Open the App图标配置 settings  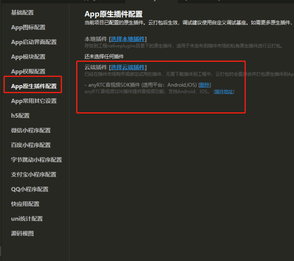coord(27,27)
